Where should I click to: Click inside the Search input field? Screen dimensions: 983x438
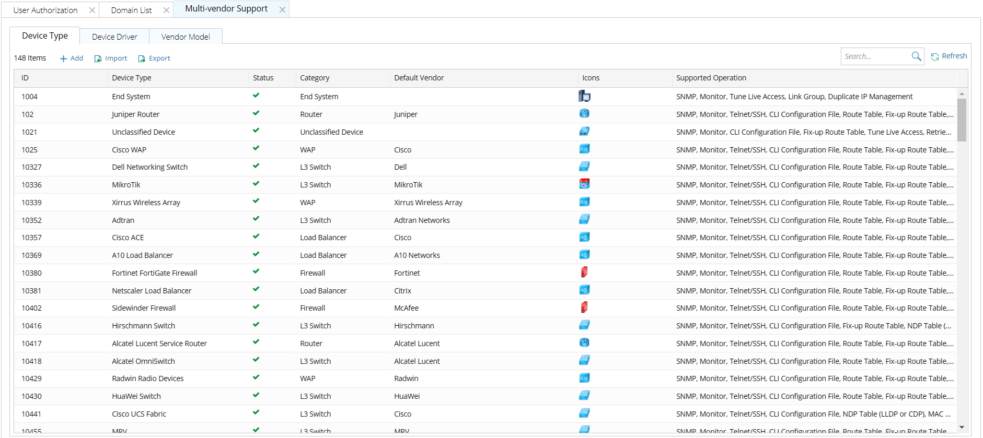[x=875, y=56]
